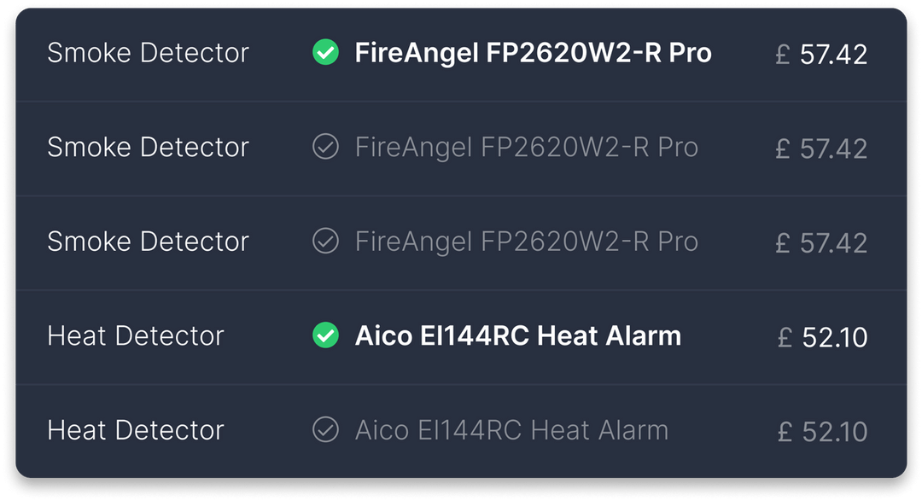Click the green checkmark beside Aico EI144RC Heat Alarm

click(x=325, y=336)
